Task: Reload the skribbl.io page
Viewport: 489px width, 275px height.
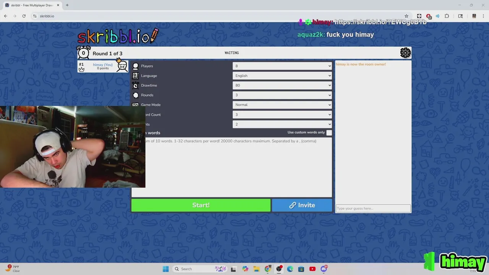Action: (24, 16)
